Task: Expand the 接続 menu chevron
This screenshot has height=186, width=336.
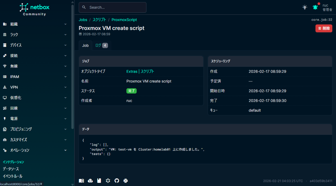Action: pos(66,56)
